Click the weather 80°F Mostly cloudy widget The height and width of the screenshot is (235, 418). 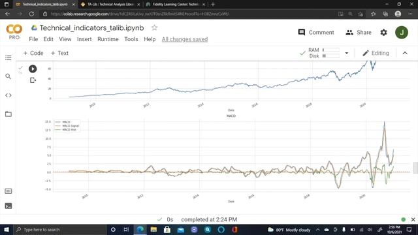(289, 229)
